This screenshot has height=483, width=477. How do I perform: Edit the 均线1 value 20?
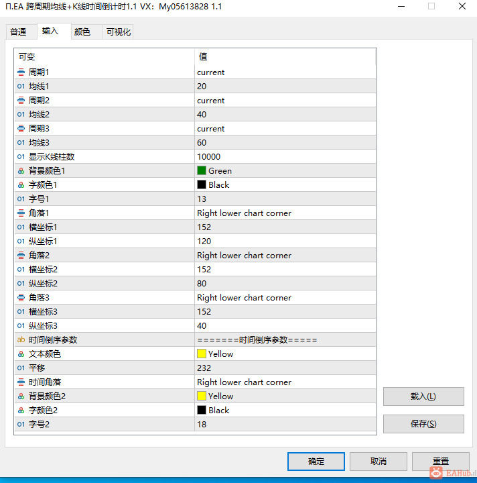click(285, 87)
